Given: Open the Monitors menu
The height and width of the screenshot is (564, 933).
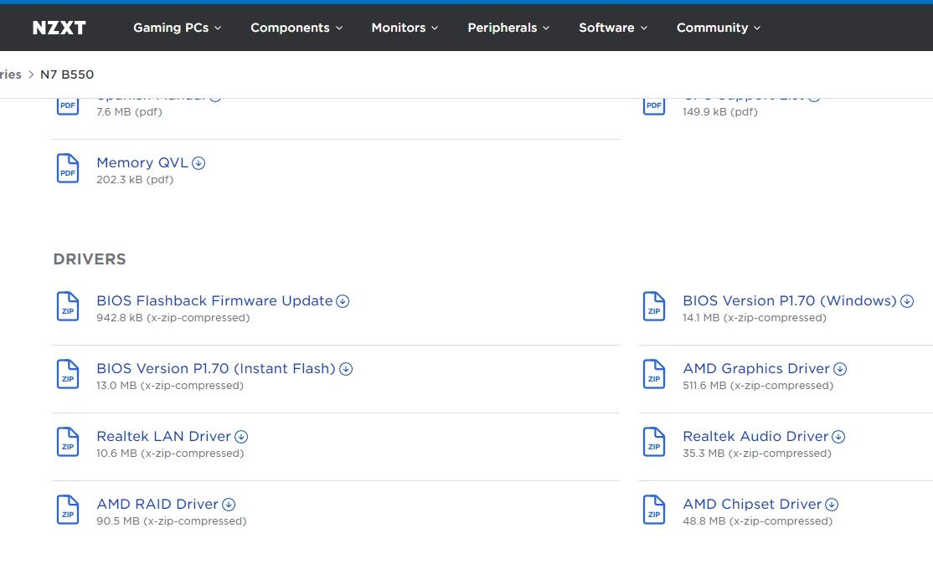Looking at the screenshot, I should pyautogui.click(x=405, y=28).
